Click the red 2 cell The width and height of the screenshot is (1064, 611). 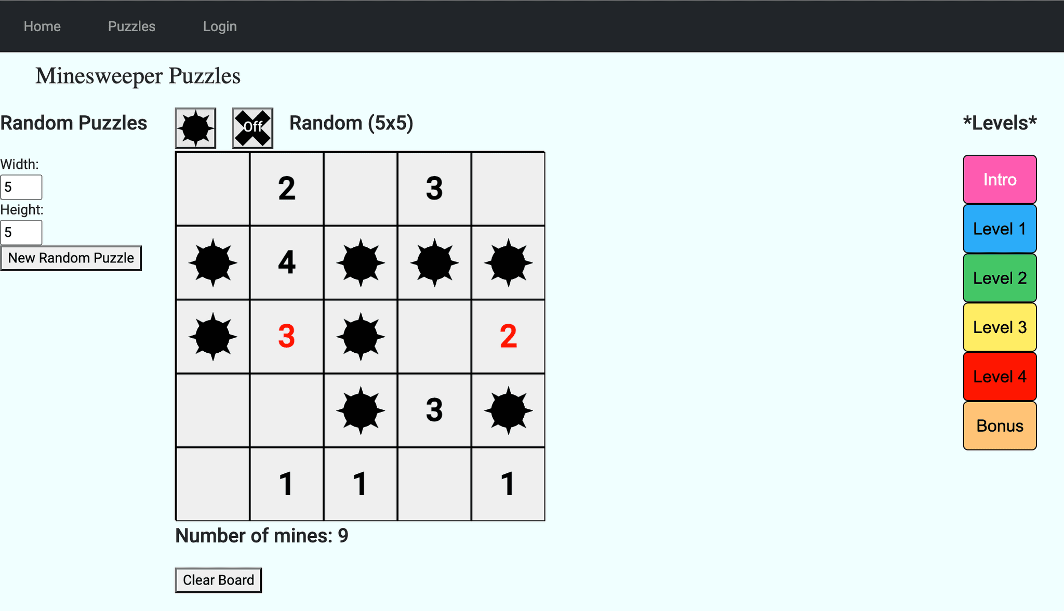pyautogui.click(x=508, y=337)
